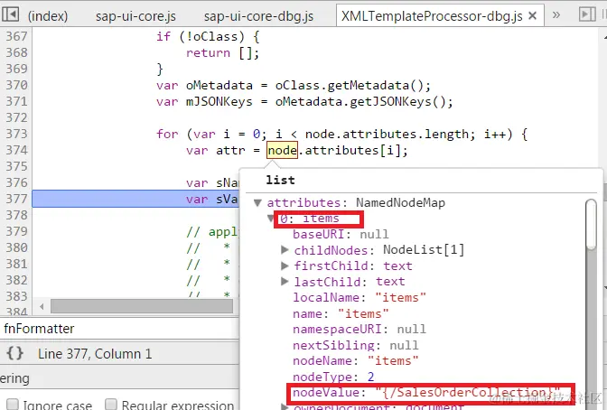
Task: Switch to the sap-ui-core-dbg.js tab
Action: pos(258,16)
